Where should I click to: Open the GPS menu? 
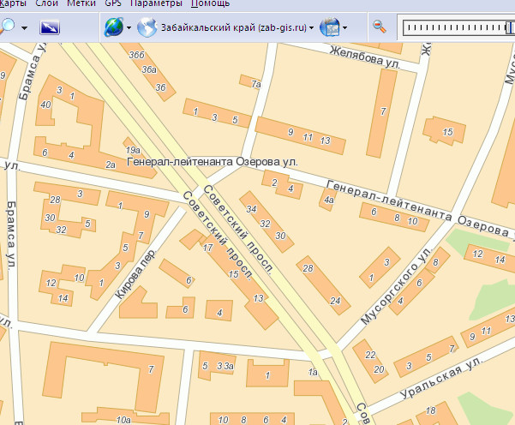point(113,4)
